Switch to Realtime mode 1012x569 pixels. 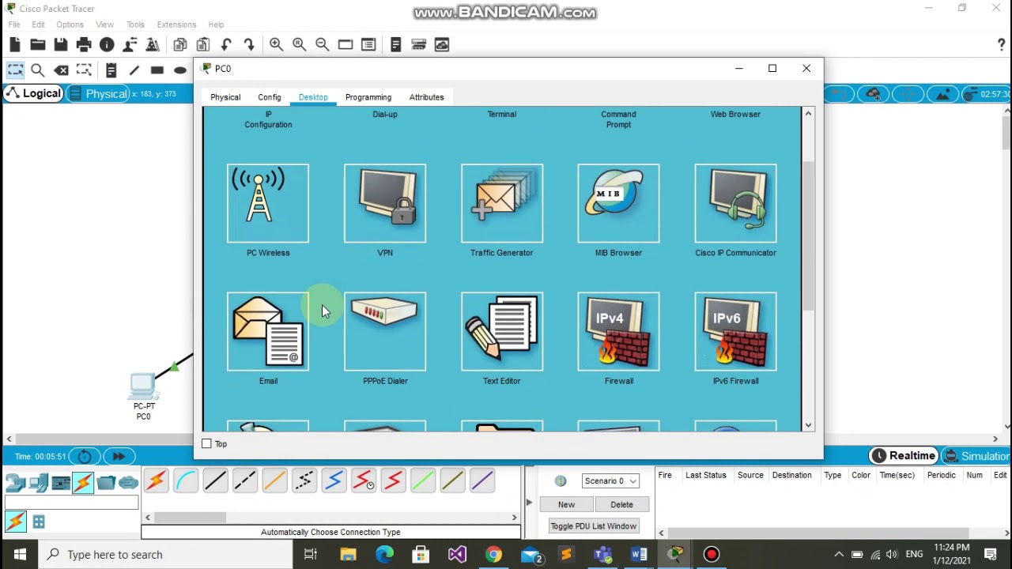pyautogui.click(x=903, y=456)
